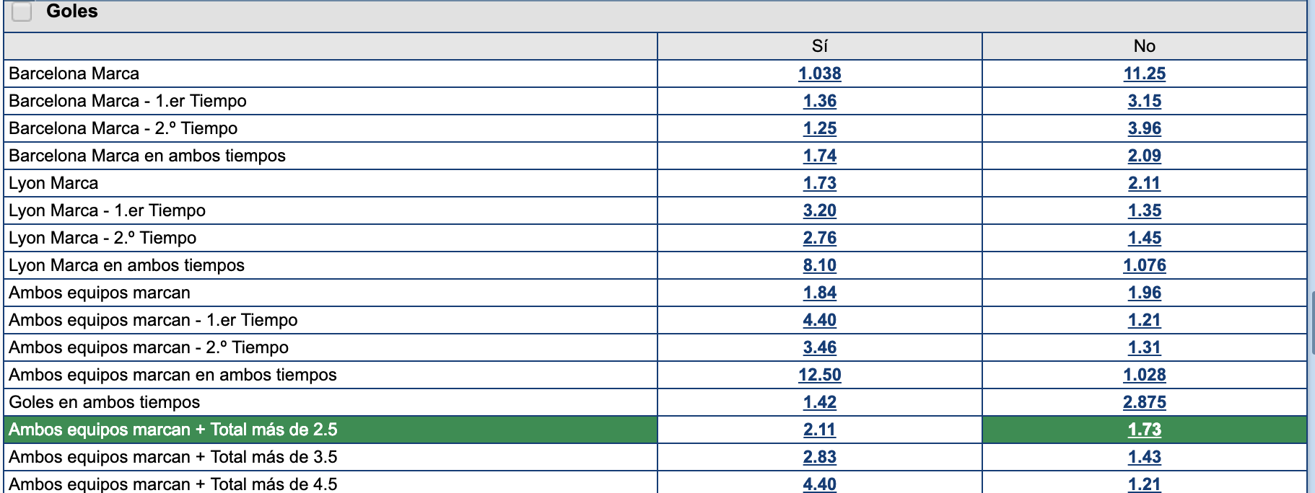Pick Sí 2.83 for Total más de 3.5

click(x=819, y=457)
